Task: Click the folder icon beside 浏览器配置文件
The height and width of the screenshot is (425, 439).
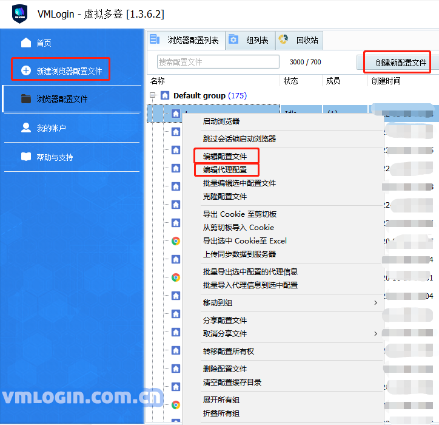Action: point(26,99)
